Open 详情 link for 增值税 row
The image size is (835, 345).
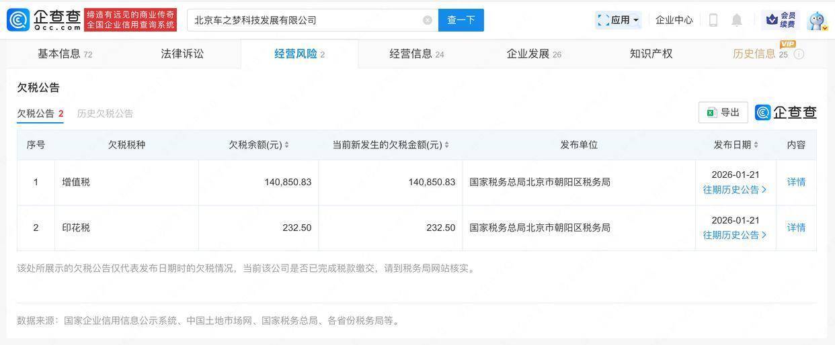[796, 182]
